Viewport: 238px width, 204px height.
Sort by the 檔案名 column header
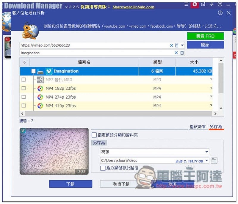(x=84, y=62)
